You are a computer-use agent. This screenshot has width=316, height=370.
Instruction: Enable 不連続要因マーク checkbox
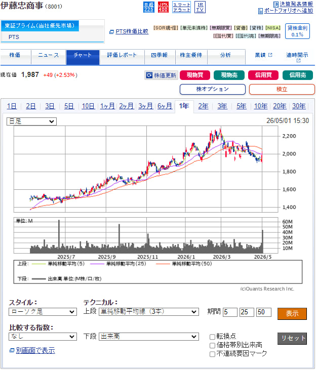pos(212,354)
